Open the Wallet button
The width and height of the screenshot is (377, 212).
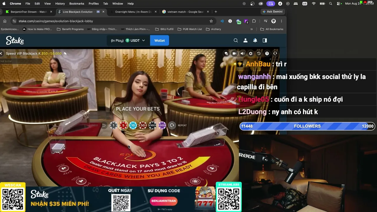coord(160,40)
